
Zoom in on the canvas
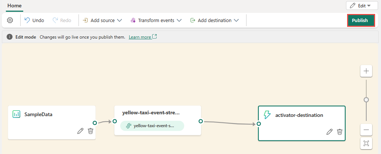tap(366, 71)
